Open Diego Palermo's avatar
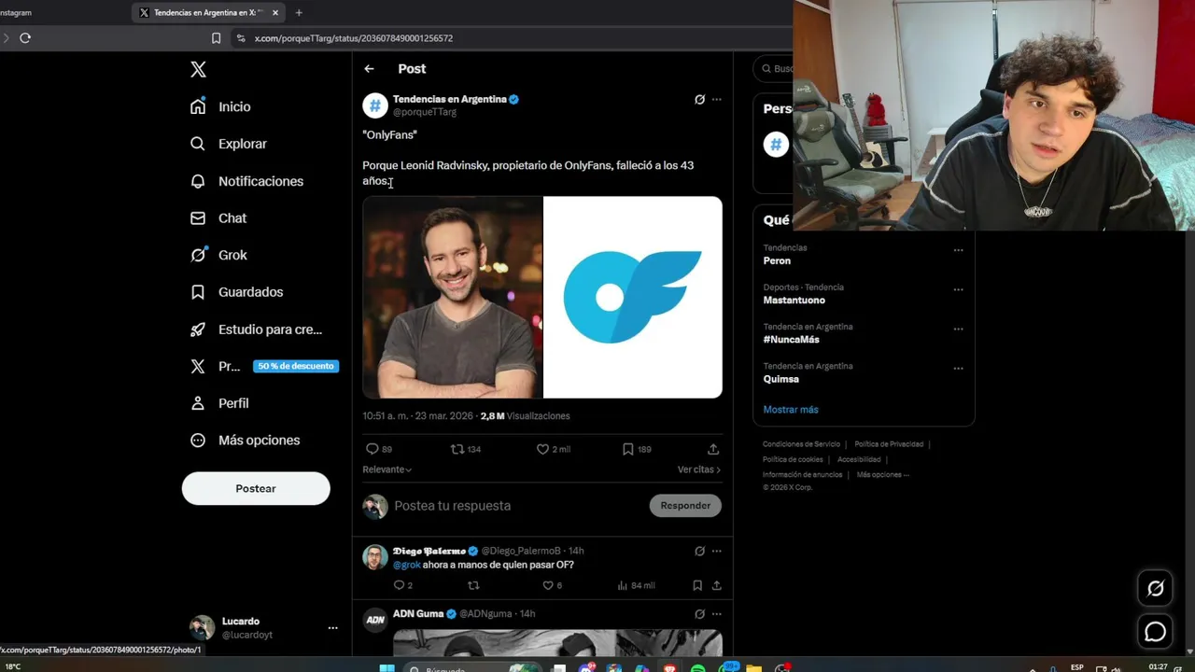This screenshot has height=672, width=1195. pos(375,557)
